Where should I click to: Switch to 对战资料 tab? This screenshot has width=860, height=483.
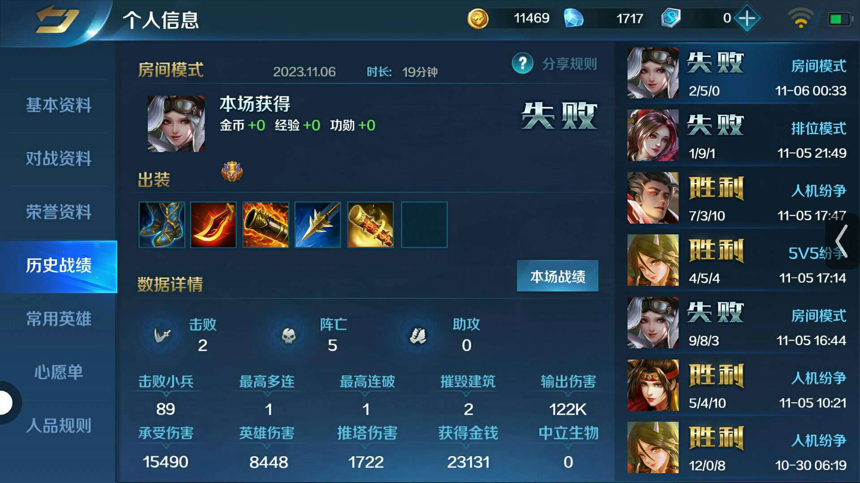[59, 159]
